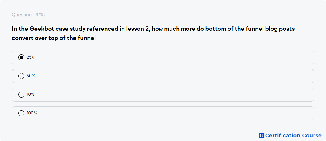Click the Question label at top

(x=22, y=15)
